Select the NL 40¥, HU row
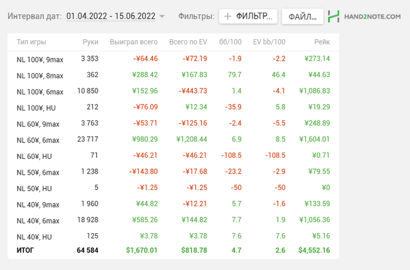Viewport: 410px width, 270px height. click(173, 236)
